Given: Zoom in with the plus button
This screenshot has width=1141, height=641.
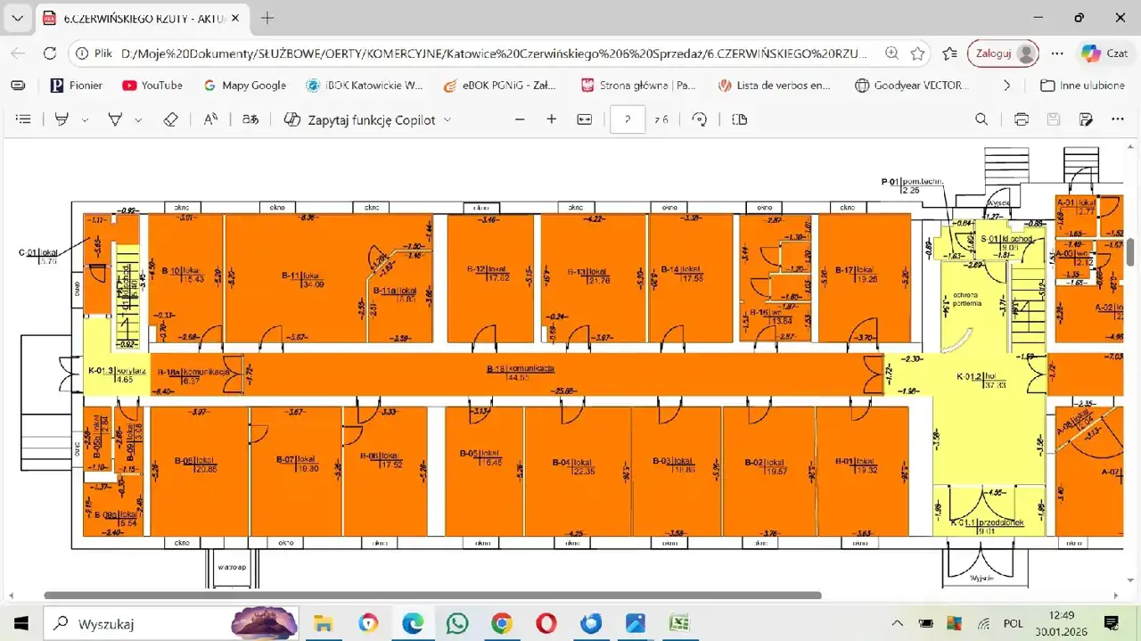Looking at the screenshot, I should 551,119.
